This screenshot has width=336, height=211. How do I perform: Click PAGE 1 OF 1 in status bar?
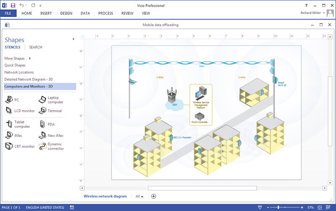(11, 207)
